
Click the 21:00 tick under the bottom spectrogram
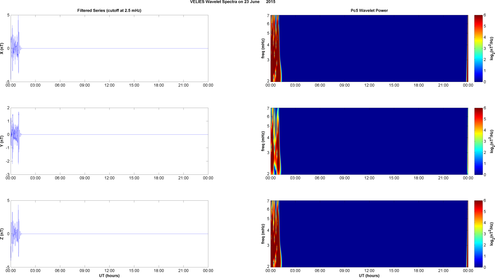coord(443,270)
